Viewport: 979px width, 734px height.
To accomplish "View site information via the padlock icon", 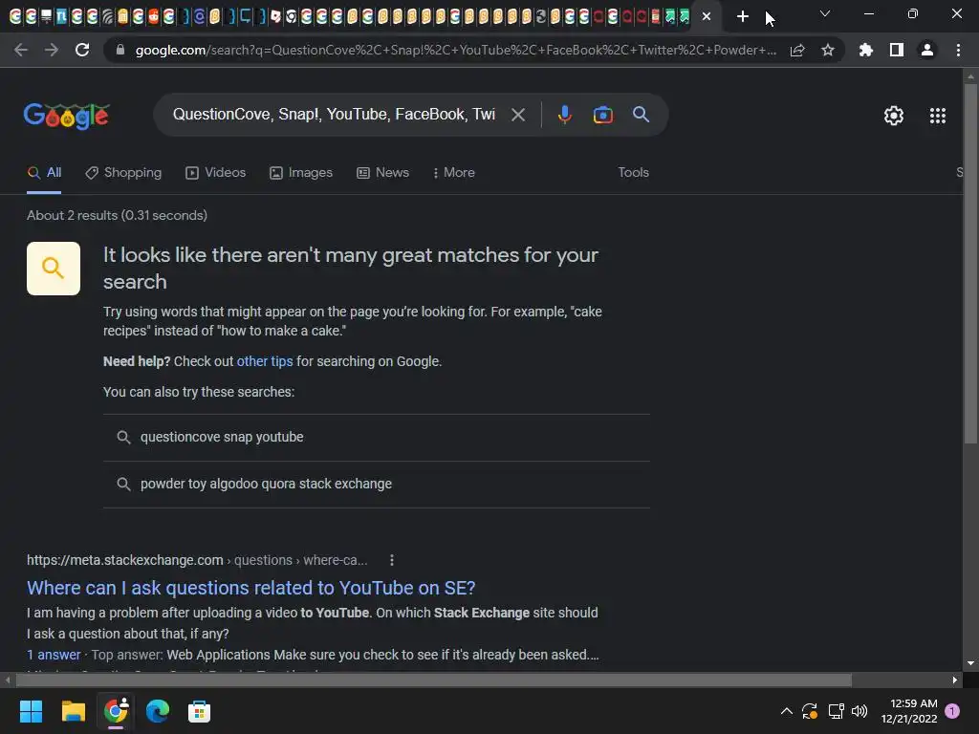I will pos(120,50).
